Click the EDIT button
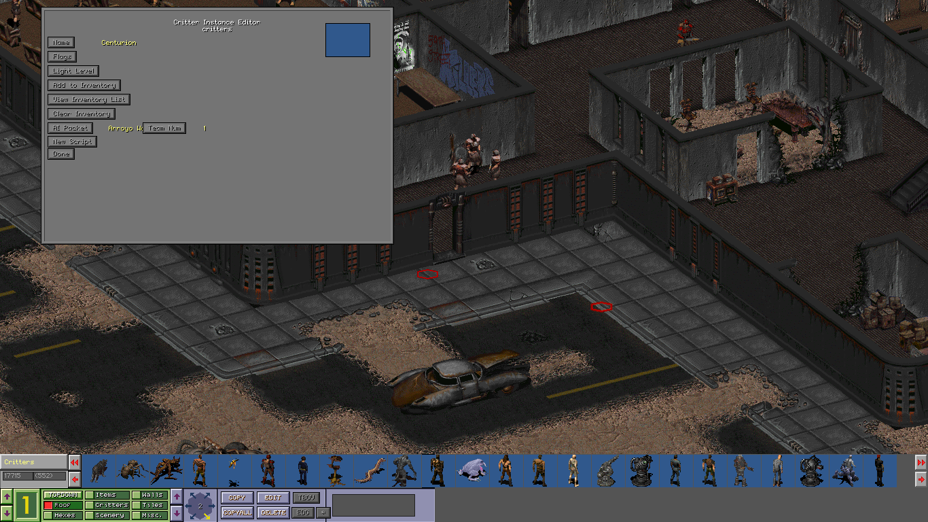 (x=273, y=498)
